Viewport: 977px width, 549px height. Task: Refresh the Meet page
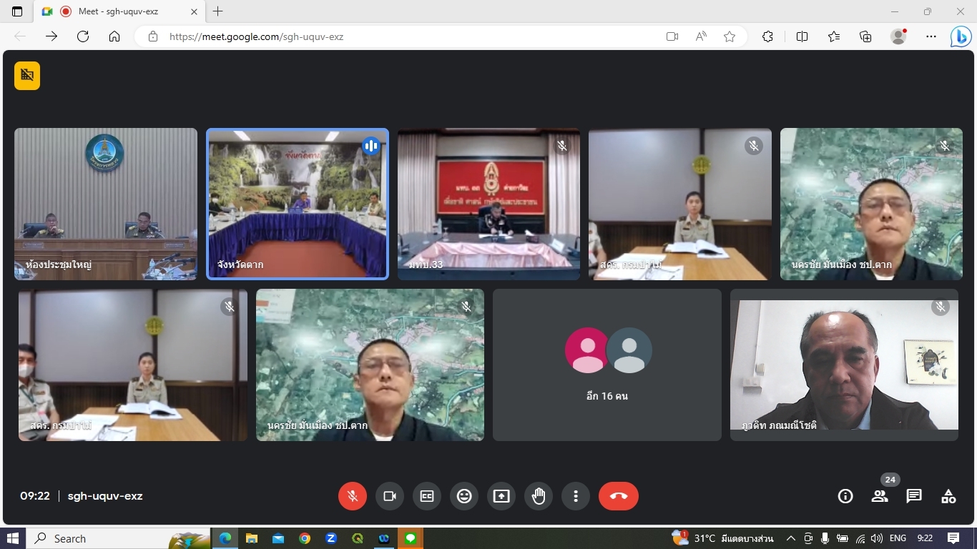click(x=83, y=36)
